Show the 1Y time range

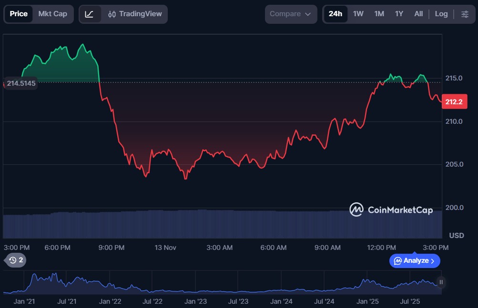point(399,14)
